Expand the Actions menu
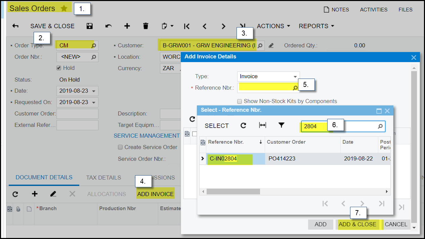The width and height of the screenshot is (425, 239). (273, 26)
